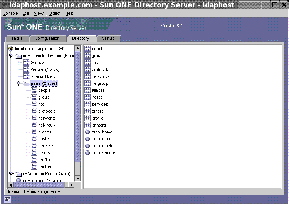289x206 pixels.
Task: Click the horizontal scrollbar thumb in tree
Action: (39, 185)
